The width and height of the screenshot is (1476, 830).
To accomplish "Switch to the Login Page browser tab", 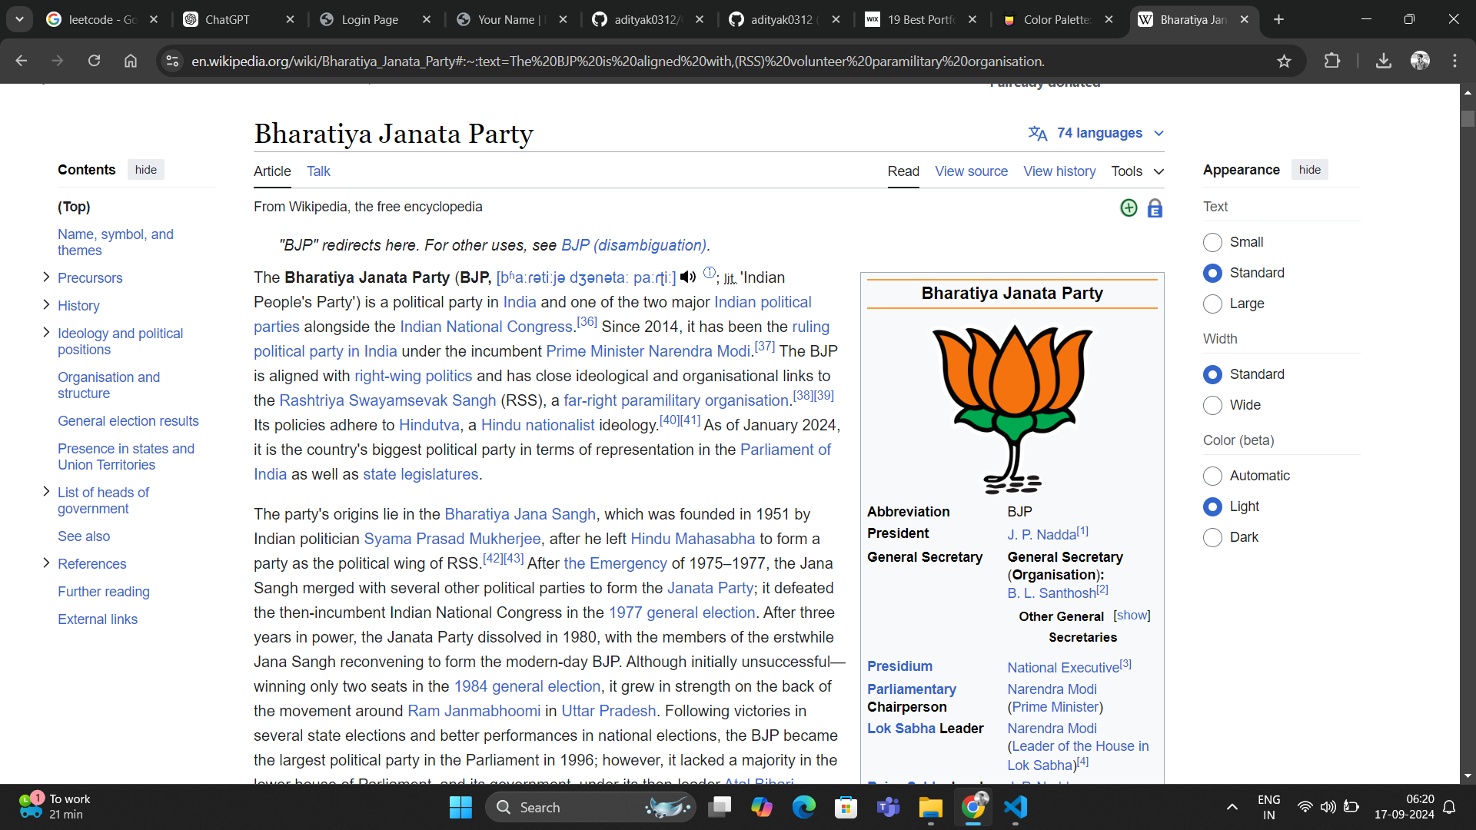I will coord(375,19).
